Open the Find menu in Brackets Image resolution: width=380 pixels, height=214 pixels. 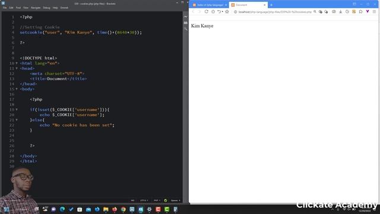pyautogui.click(x=18, y=8)
